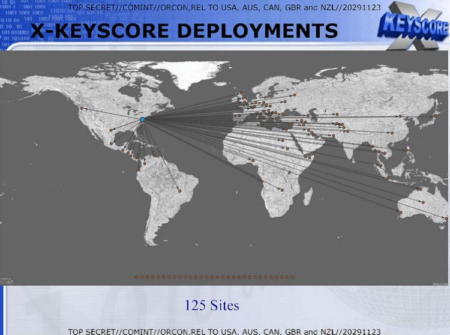The width and height of the screenshot is (450, 335).
Task: Select the marker on the far right edge near New Zealand
Action: tap(446, 218)
